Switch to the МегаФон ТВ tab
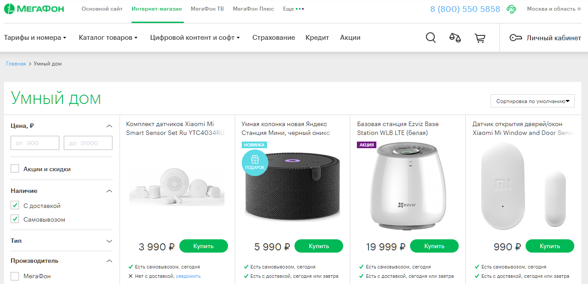The width and height of the screenshot is (588, 284). 207,9
